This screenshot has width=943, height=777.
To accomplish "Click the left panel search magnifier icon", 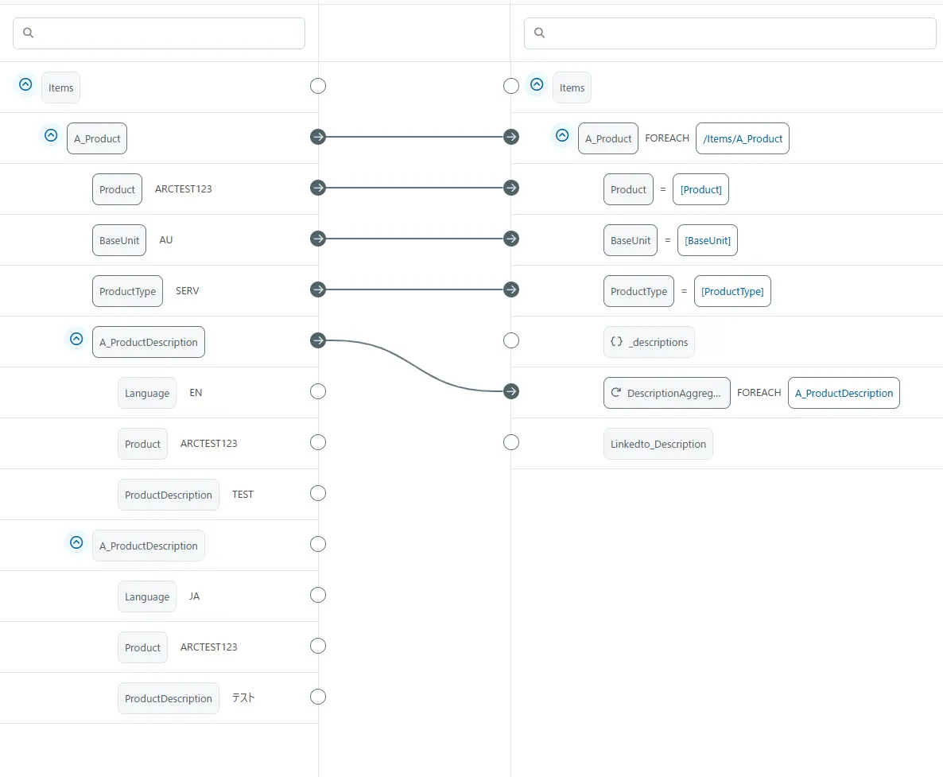I will [x=29, y=33].
